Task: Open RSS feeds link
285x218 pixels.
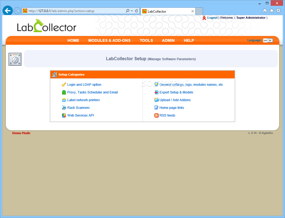Action: pos(167,115)
